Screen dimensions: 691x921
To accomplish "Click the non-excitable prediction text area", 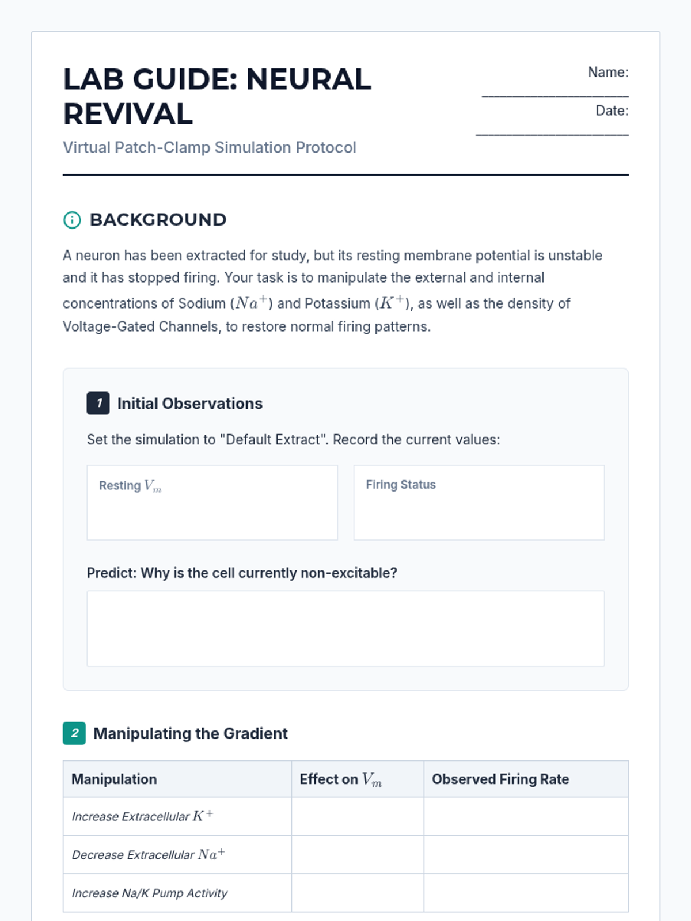I will pos(345,629).
